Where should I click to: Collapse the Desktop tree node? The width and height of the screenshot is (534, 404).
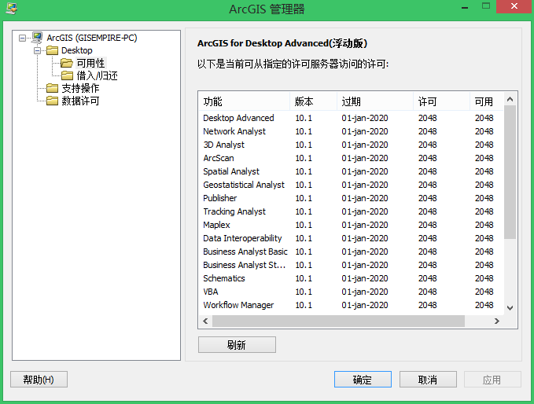(38, 51)
